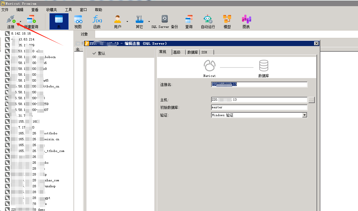This screenshot has width=358, height=211.
Task: Click the Navicat logo icon in dialog
Action: point(209,66)
